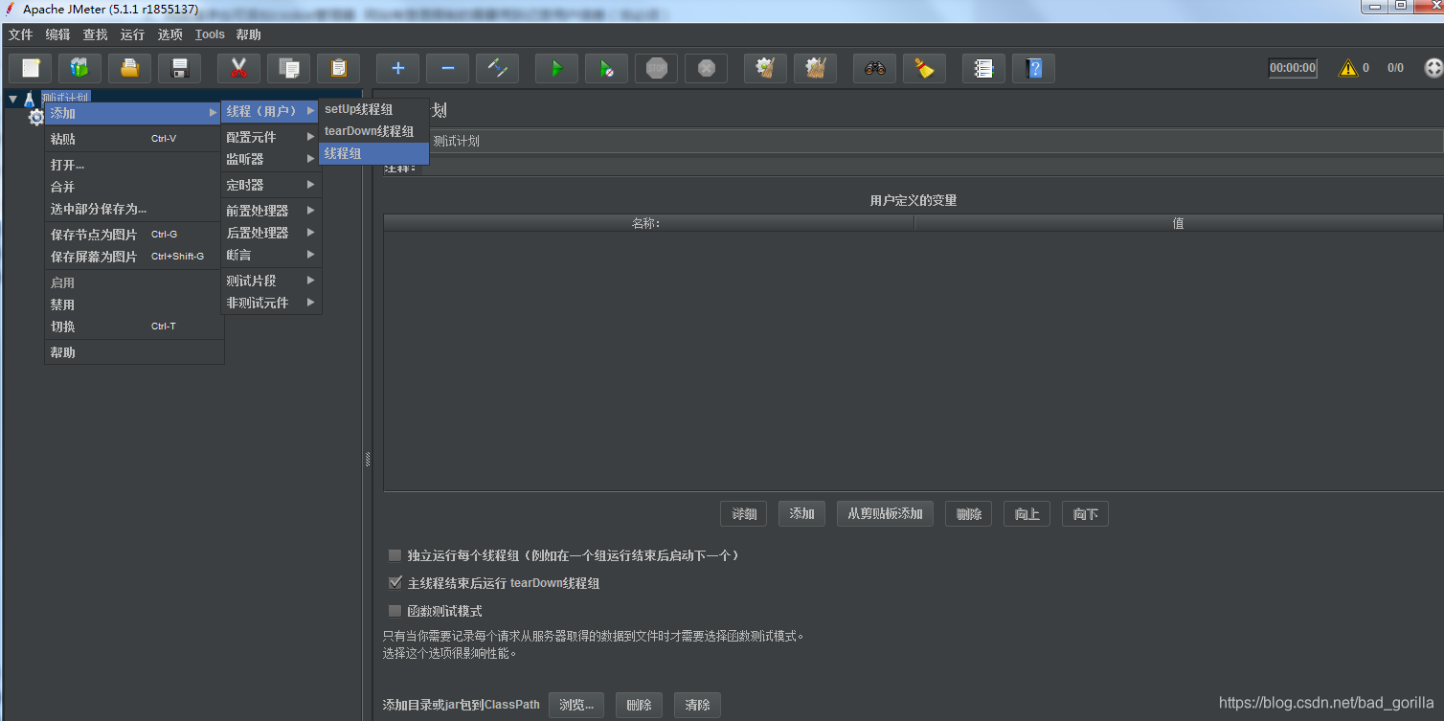Choose 帮助 in the context menu
This screenshot has width=1444, height=721.
[x=133, y=352]
